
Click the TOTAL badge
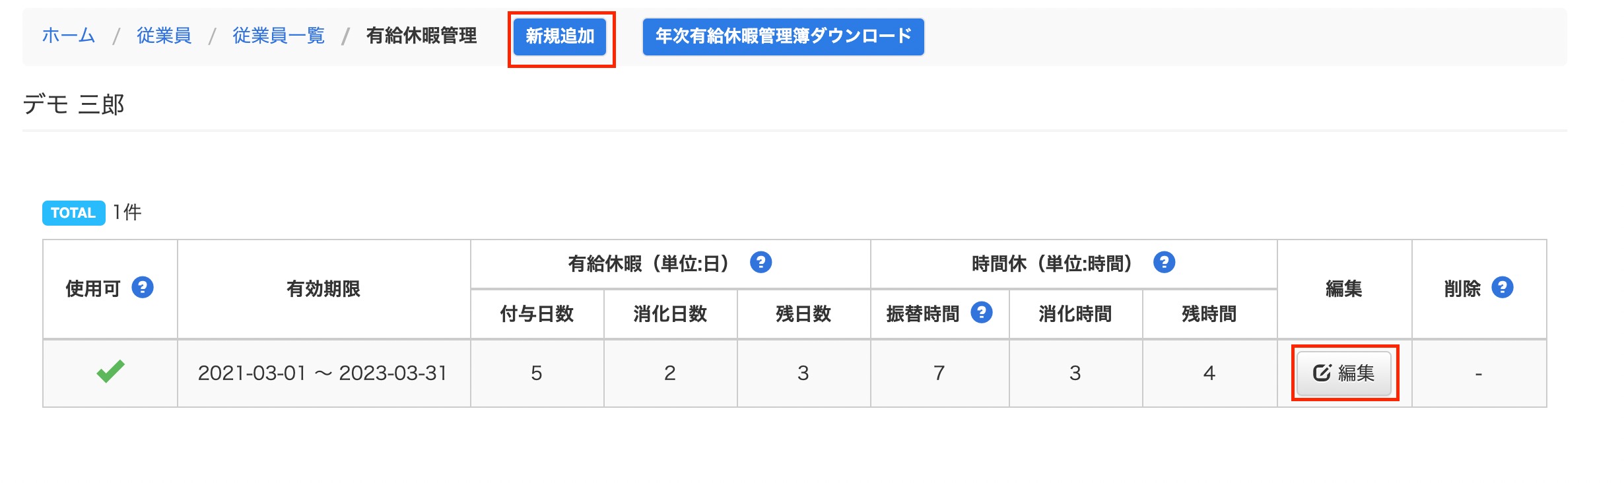click(73, 212)
